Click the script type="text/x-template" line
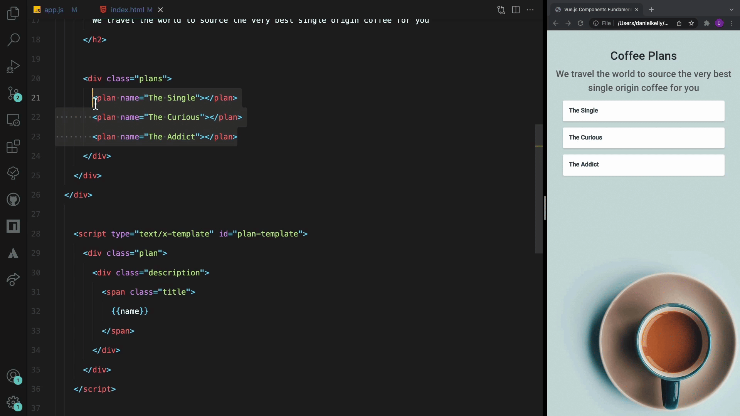740x416 pixels. pyautogui.click(x=191, y=234)
